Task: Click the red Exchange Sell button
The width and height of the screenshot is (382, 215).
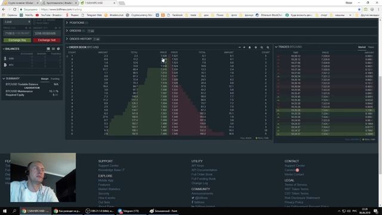Action: coord(47,40)
